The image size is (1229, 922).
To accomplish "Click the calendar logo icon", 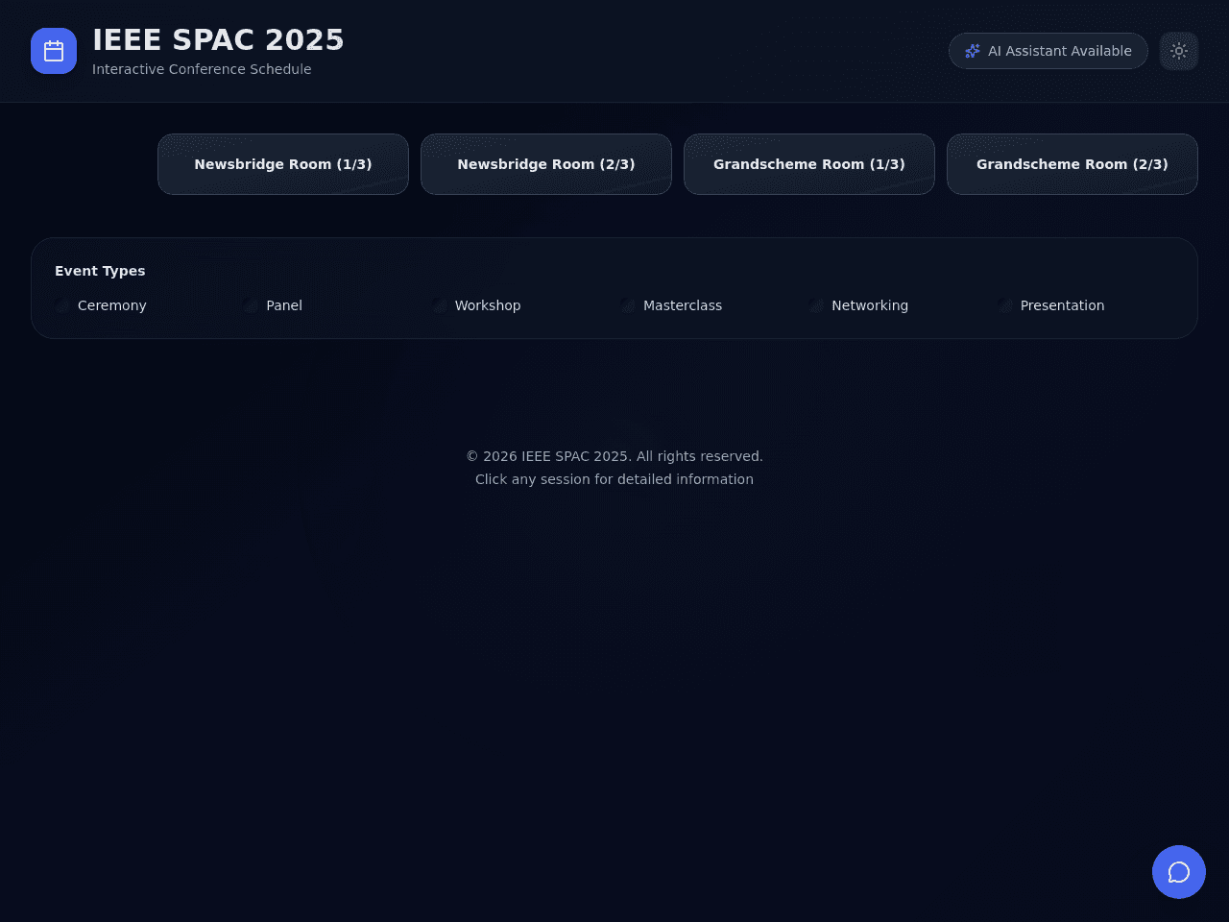I will [54, 51].
